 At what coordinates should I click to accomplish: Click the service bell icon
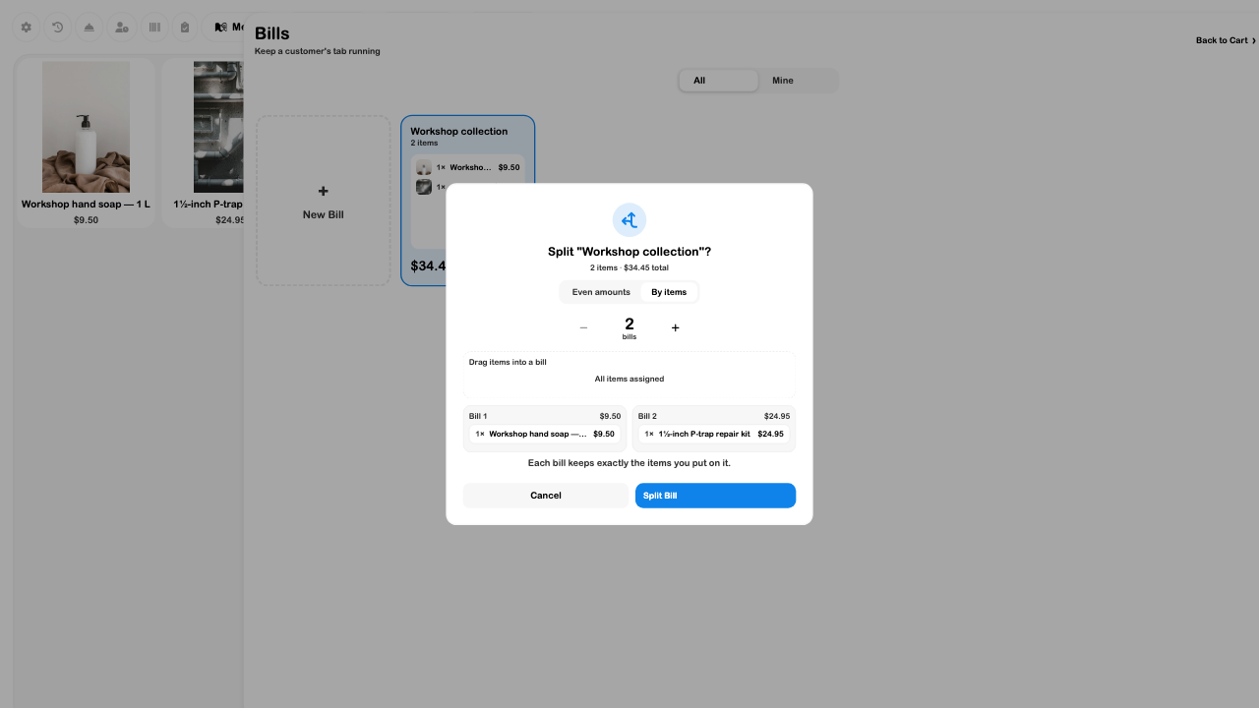(x=90, y=28)
